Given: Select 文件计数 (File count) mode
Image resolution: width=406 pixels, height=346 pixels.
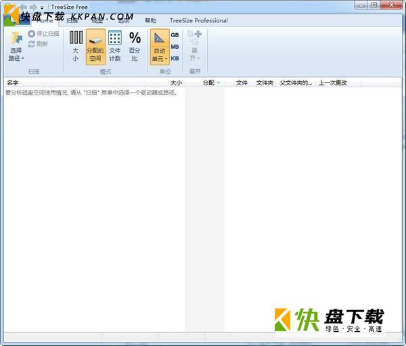Looking at the screenshot, I should (x=115, y=47).
